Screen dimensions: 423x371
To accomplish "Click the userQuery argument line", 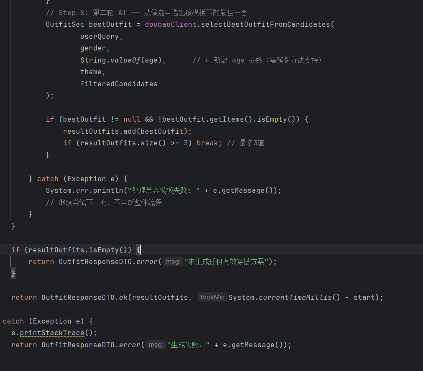I will (101, 36).
